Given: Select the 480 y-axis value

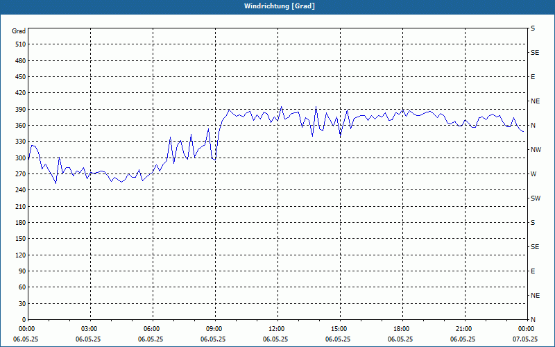Looking at the screenshot, I should [21, 60].
